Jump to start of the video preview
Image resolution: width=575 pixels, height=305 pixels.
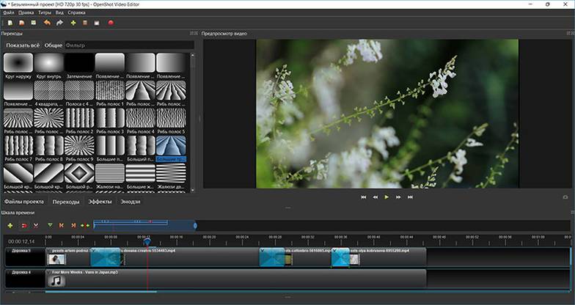point(364,197)
